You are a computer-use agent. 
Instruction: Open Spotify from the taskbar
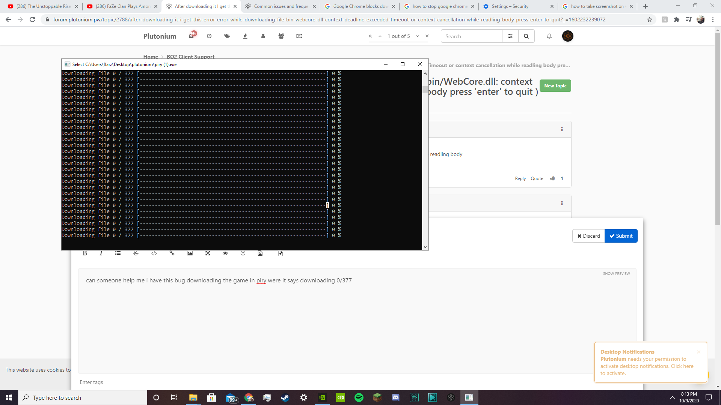click(x=359, y=397)
